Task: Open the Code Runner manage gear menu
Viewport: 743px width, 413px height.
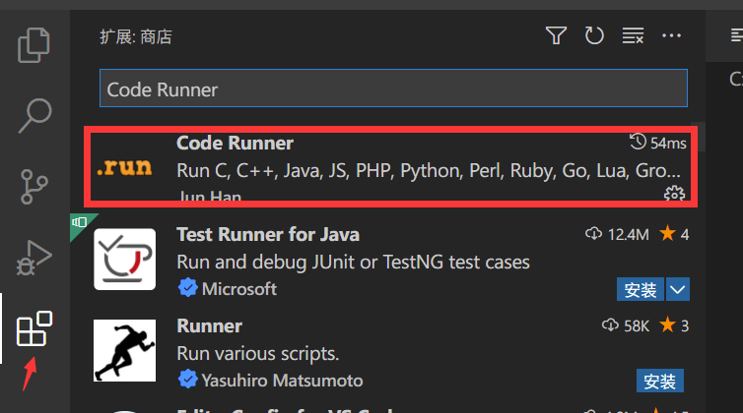Action: [x=675, y=194]
